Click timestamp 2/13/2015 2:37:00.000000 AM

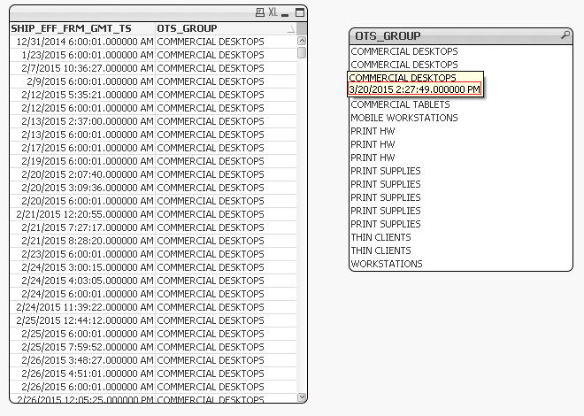(88, 121)
